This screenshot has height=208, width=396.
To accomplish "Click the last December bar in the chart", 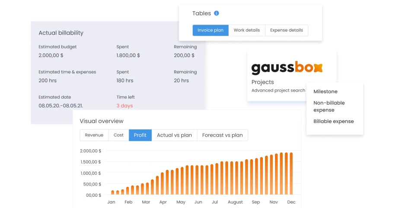I will point(291,174).
